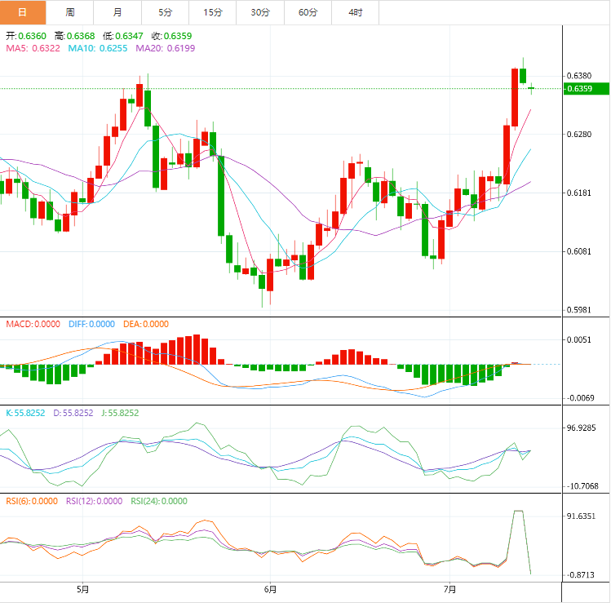The width and height of the screenshot is (611, 607).
Task: Select the 30分 interval tab
Action: (x=260, y=12)
